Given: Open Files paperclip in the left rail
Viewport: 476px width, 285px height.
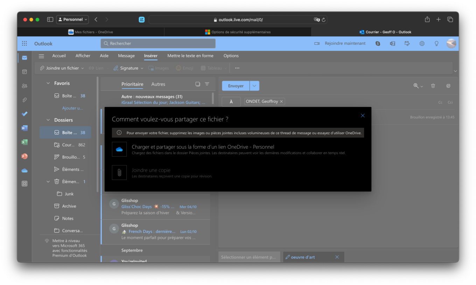Looking at the screenshot, I should tap(24, 100).
